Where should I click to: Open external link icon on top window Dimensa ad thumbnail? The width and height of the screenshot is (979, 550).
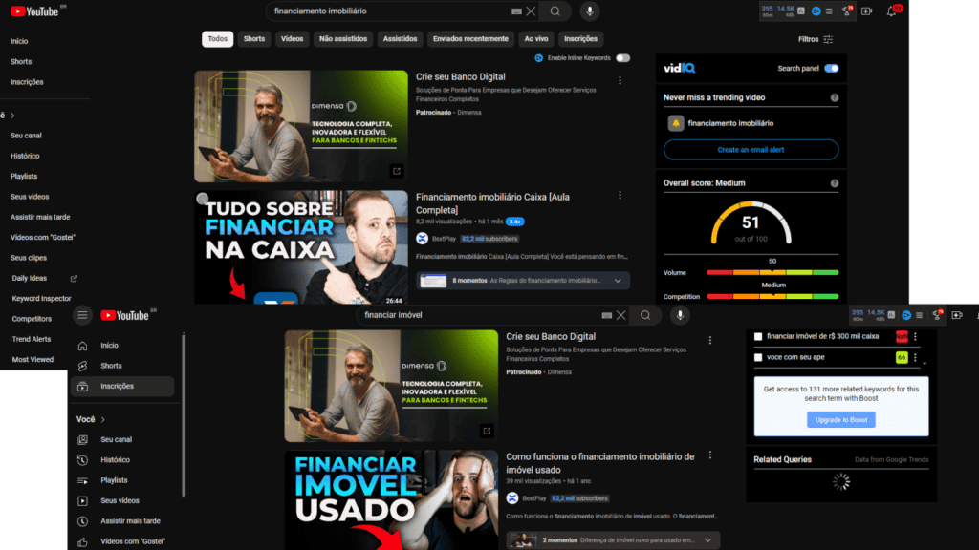coord(397,171)
